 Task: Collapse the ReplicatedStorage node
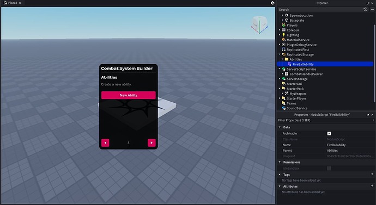point(280,54)
